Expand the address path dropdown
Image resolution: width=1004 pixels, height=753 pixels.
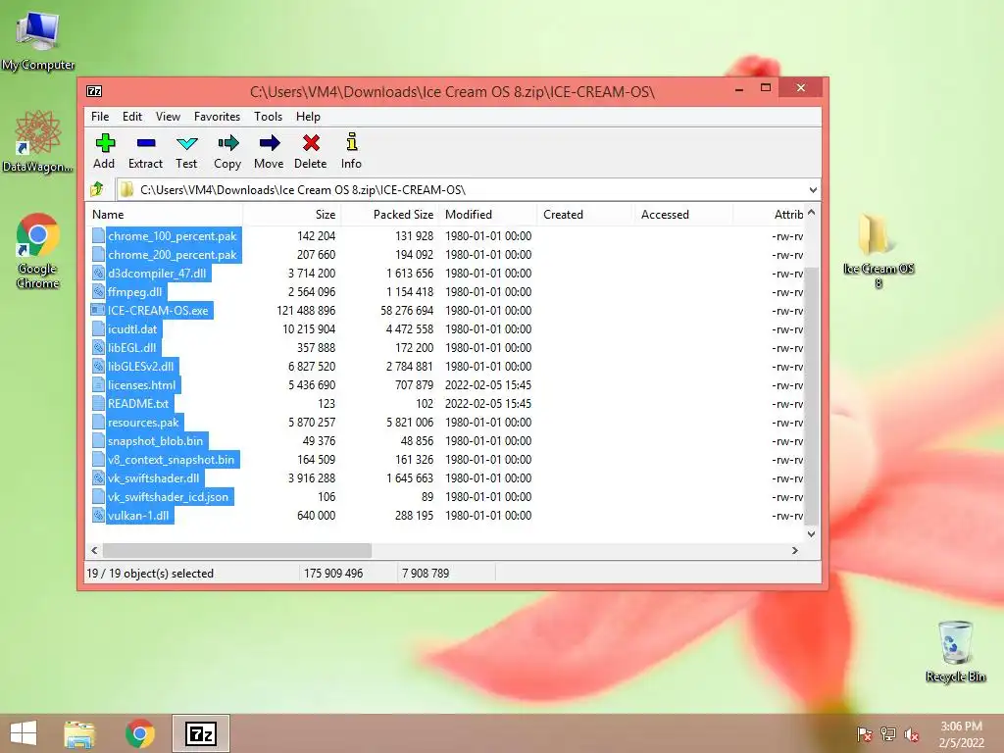813,190
